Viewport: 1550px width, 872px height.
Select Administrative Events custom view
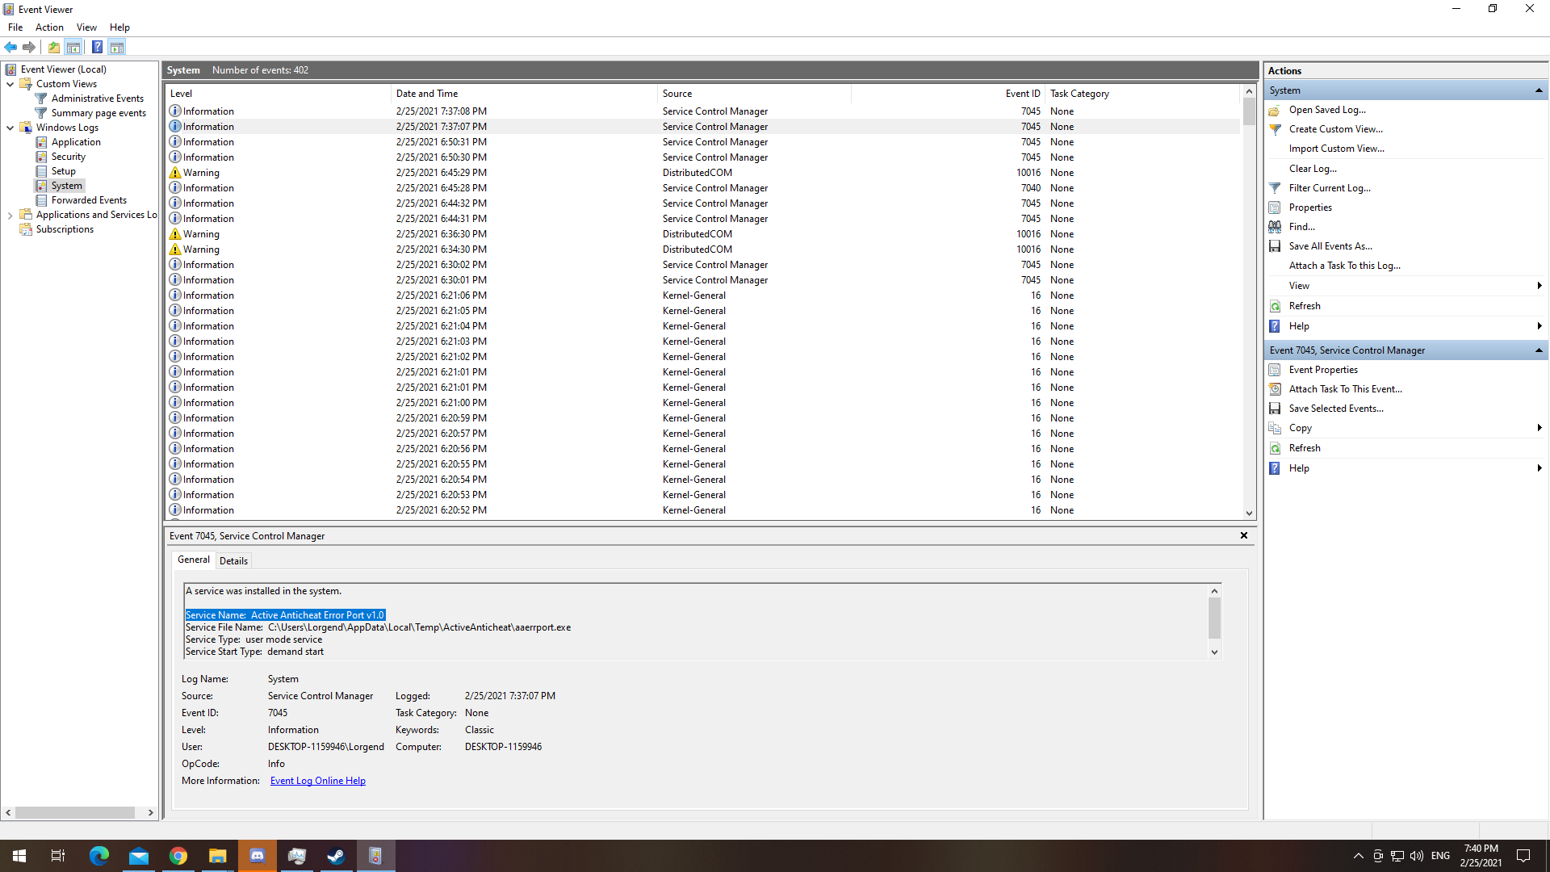click(x=97, y=99)
